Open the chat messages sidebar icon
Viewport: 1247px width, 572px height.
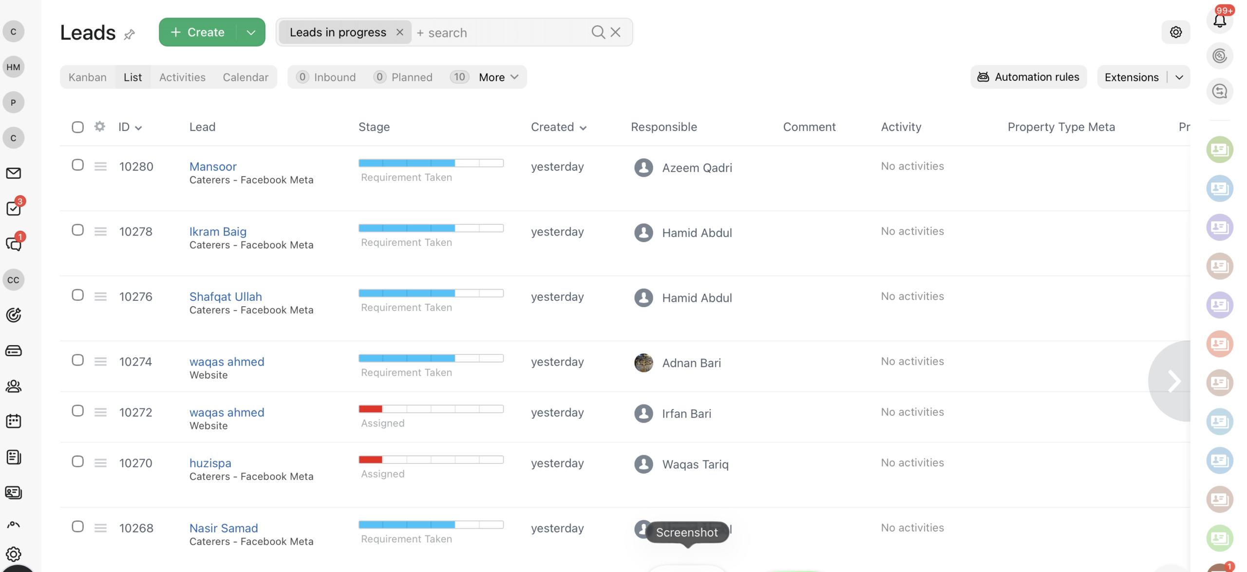[14, 244]
